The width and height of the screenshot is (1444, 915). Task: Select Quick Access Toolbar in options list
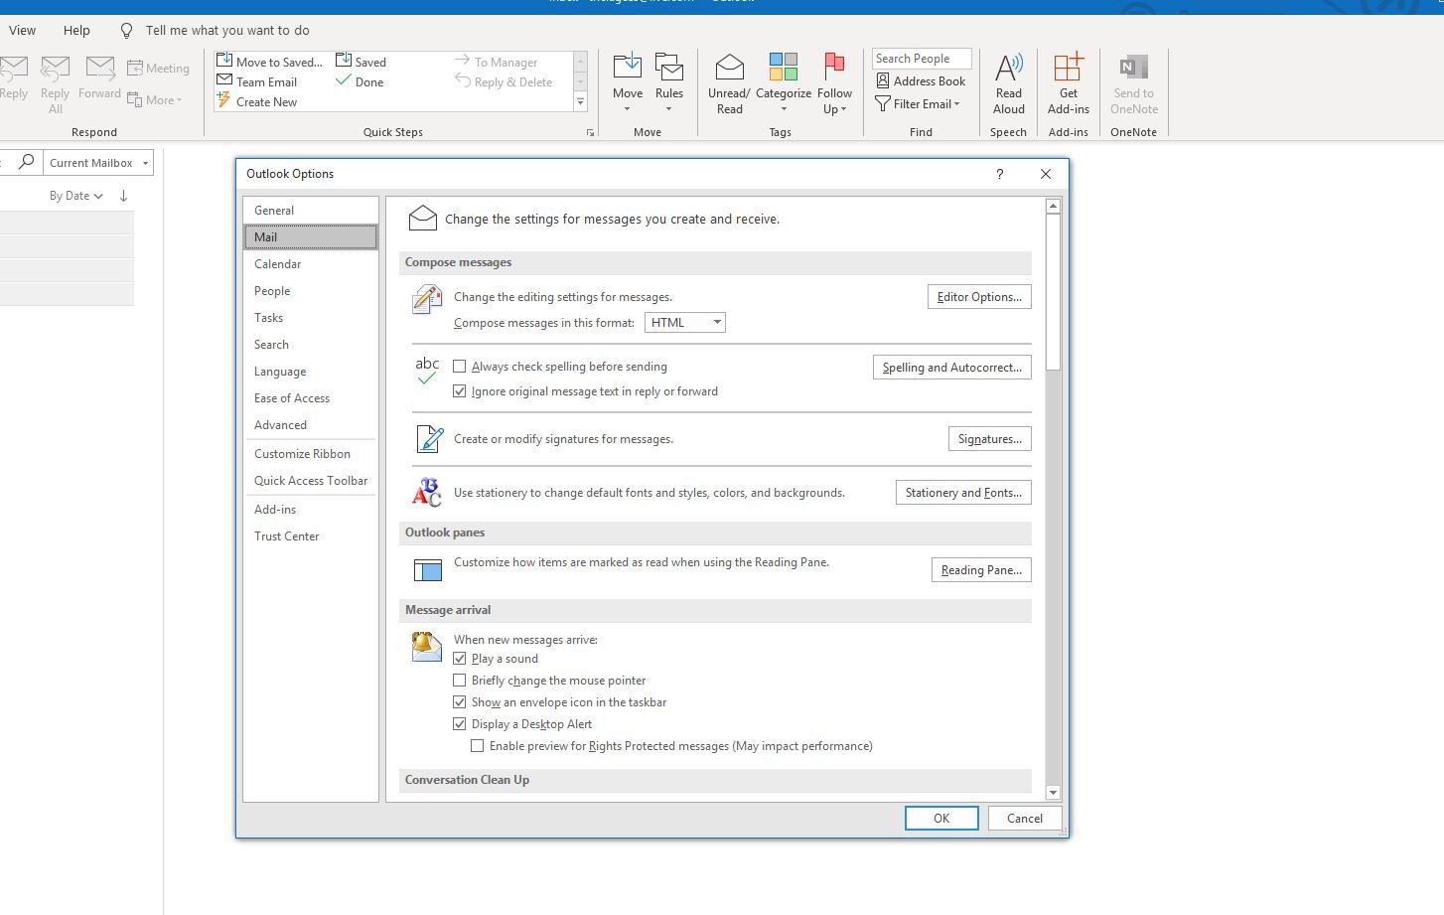pyautogui.click(x=310, y=481)
